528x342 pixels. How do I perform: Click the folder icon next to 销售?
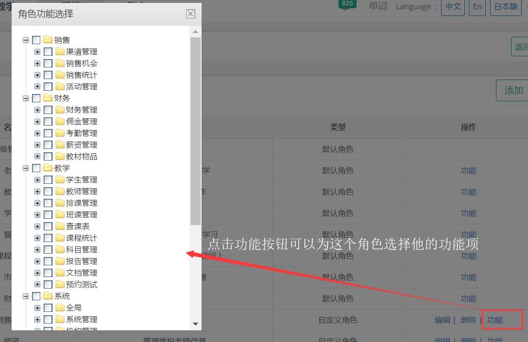48,40
